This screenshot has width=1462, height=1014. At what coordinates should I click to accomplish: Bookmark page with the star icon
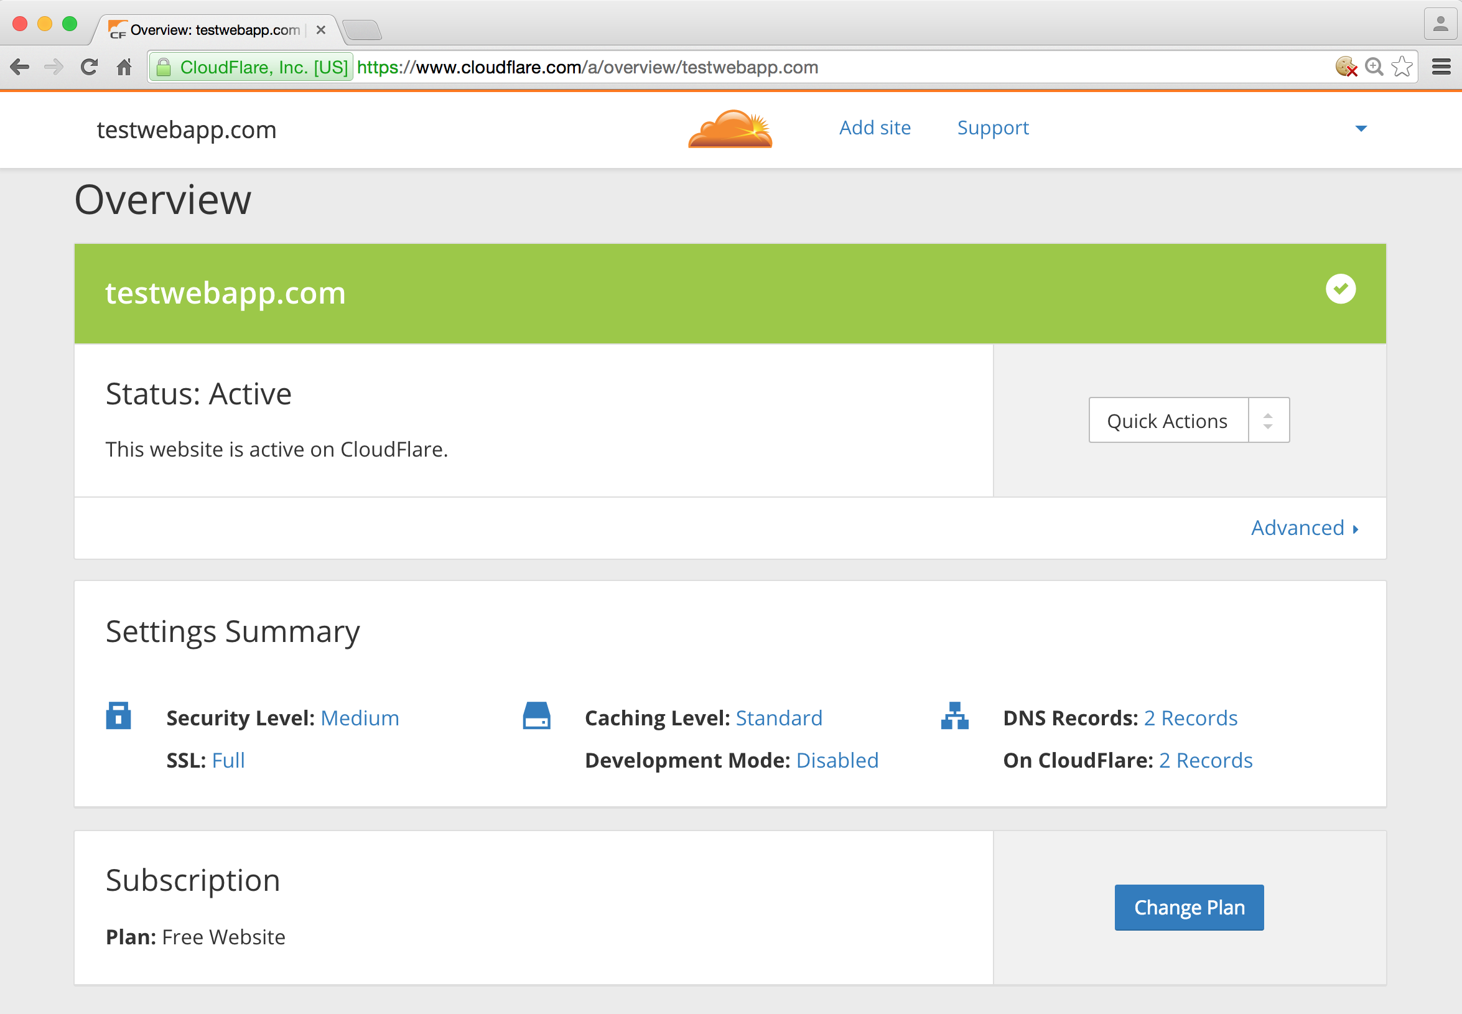point(1401,67)
